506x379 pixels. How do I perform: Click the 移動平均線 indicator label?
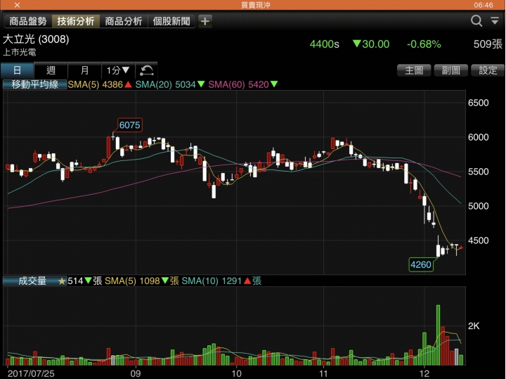pos(34,84)
